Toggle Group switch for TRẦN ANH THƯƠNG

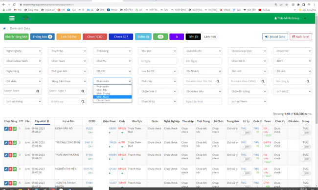[305, 159]
